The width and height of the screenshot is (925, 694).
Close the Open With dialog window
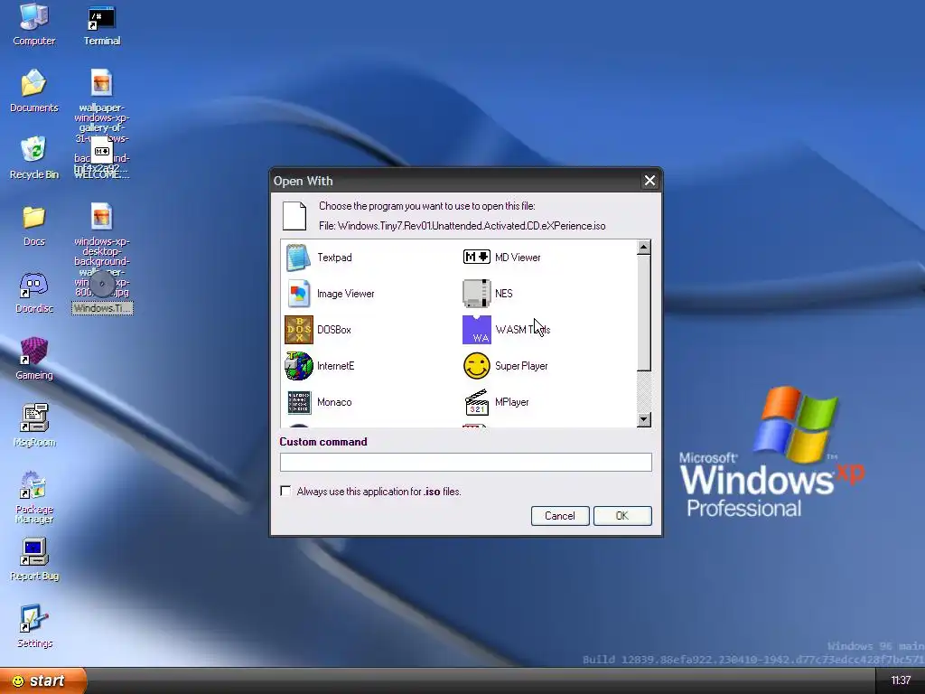649,181
